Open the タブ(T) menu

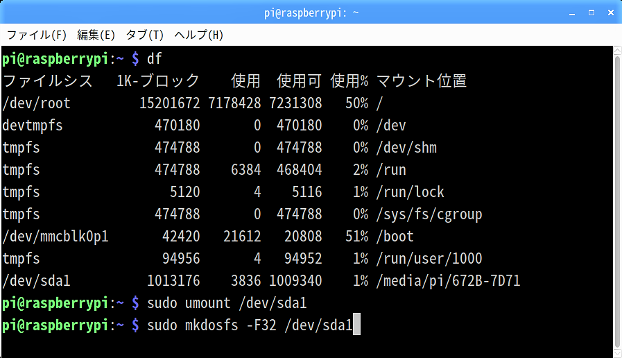pyautogui.click(x=144, y=35)
